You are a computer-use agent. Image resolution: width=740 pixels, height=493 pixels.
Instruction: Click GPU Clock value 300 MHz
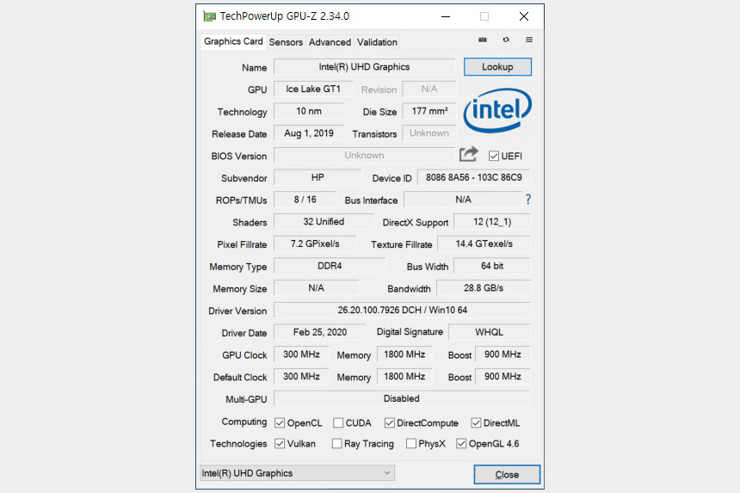301,354
